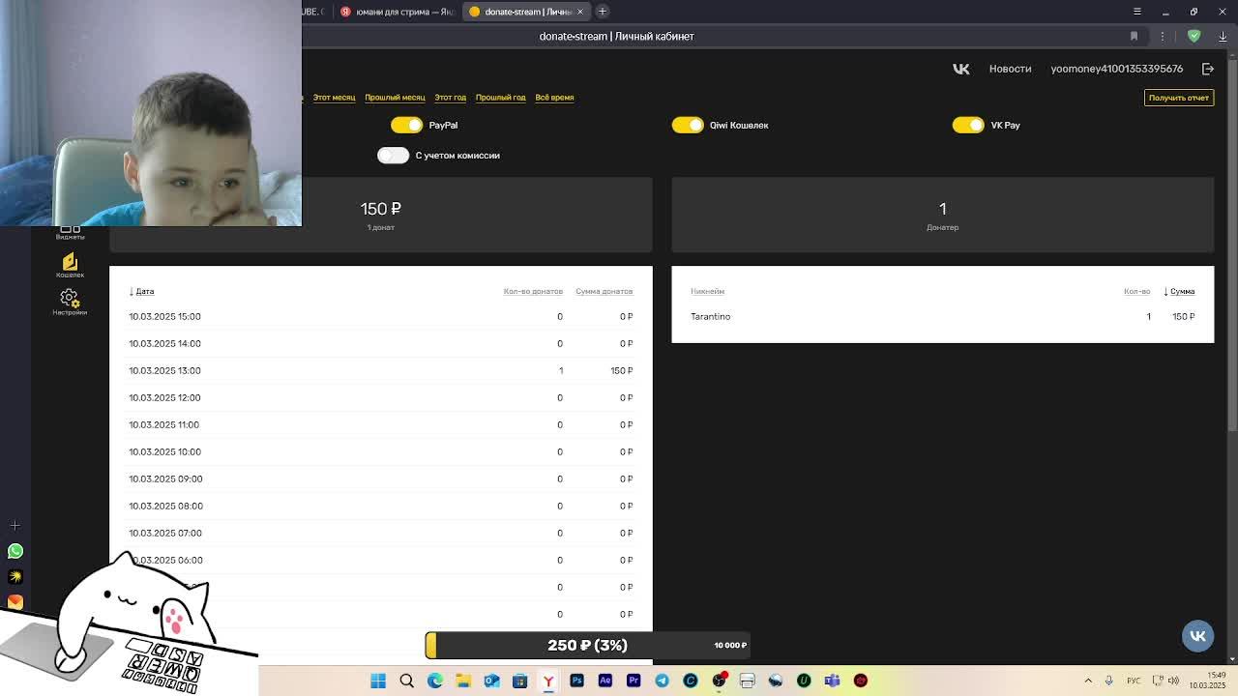Select the 10.03.2025 13:00 table row

(381, 371)
